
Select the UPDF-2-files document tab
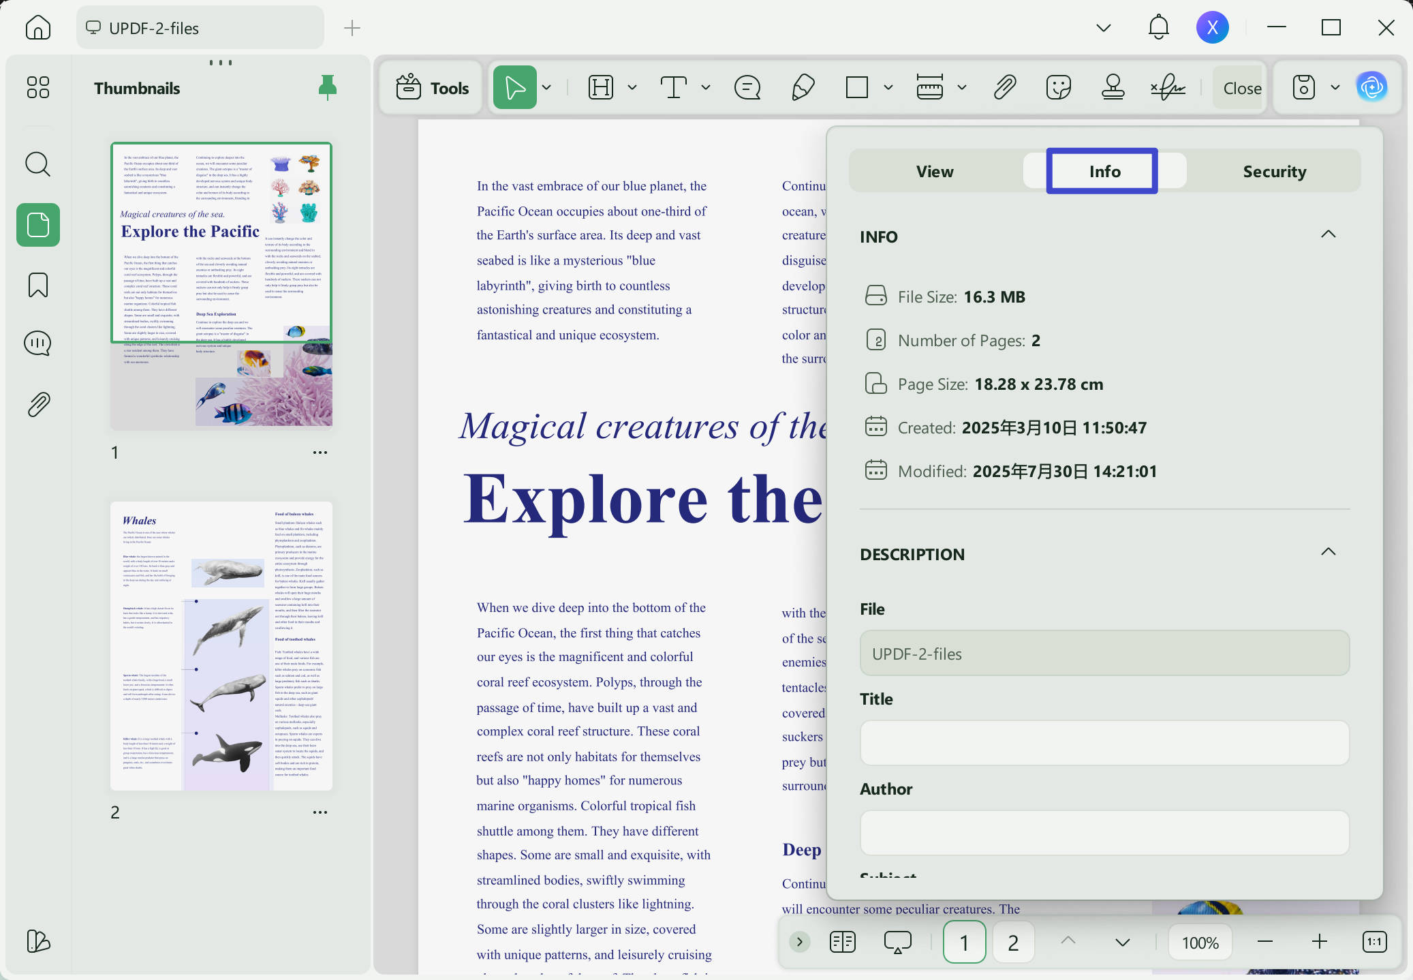tap(200, 28)
